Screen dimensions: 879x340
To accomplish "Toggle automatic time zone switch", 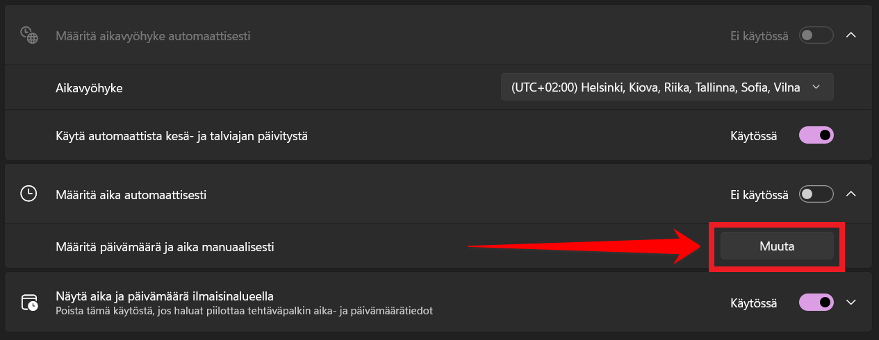I will coord(816,35).
